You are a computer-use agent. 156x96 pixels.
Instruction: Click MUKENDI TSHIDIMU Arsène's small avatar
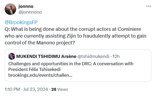[x=12, y=56]
